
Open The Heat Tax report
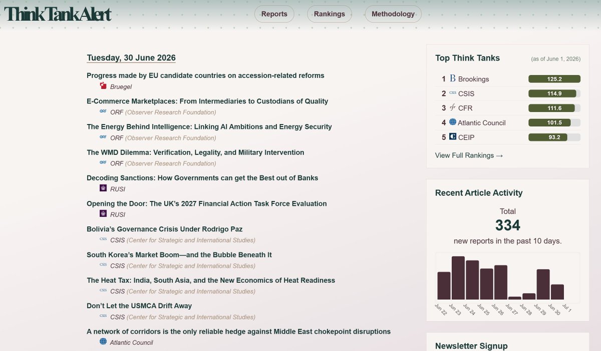pos(211,280)
